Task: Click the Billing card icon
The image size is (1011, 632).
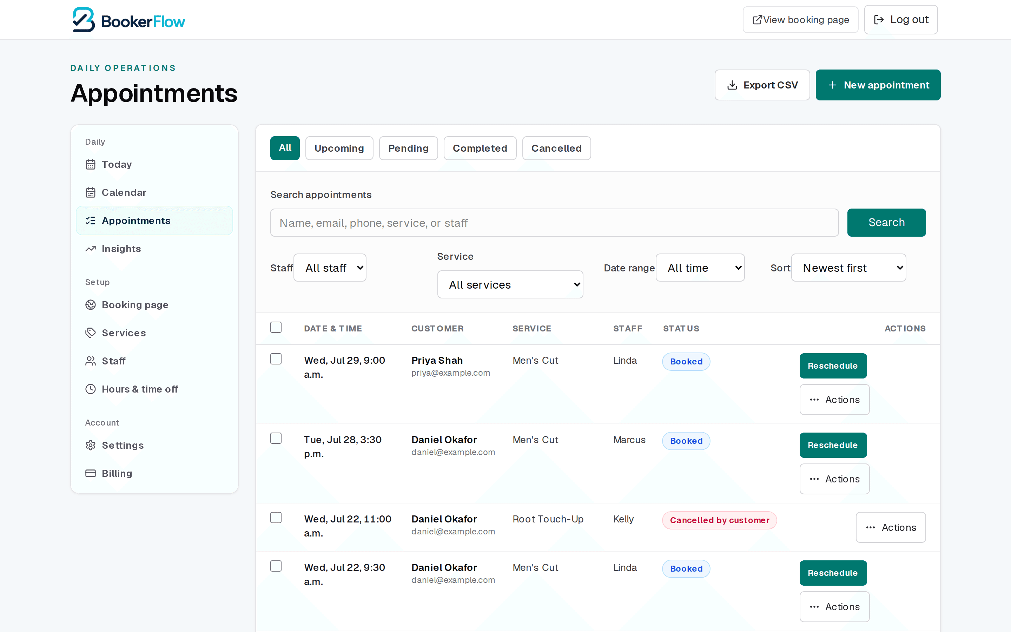Action: (91, 474)
